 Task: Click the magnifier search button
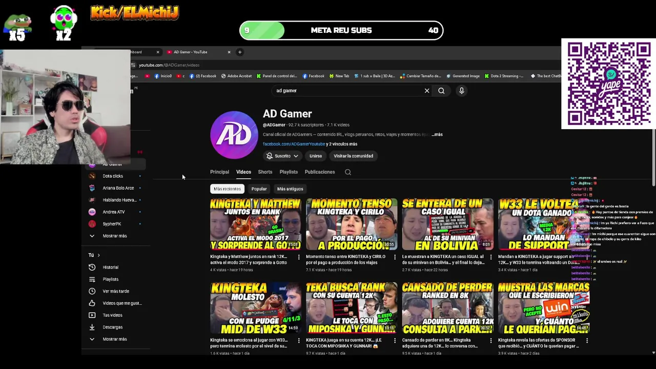(x=441, y=91)
